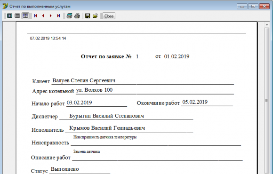Go to previous page arrow
273x174 pixels.
click(x=43, y=16)
